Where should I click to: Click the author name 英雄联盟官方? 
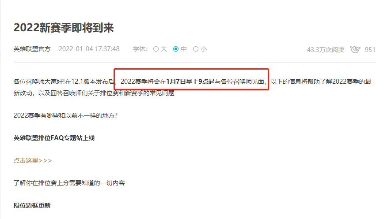[x=32, y=49]
